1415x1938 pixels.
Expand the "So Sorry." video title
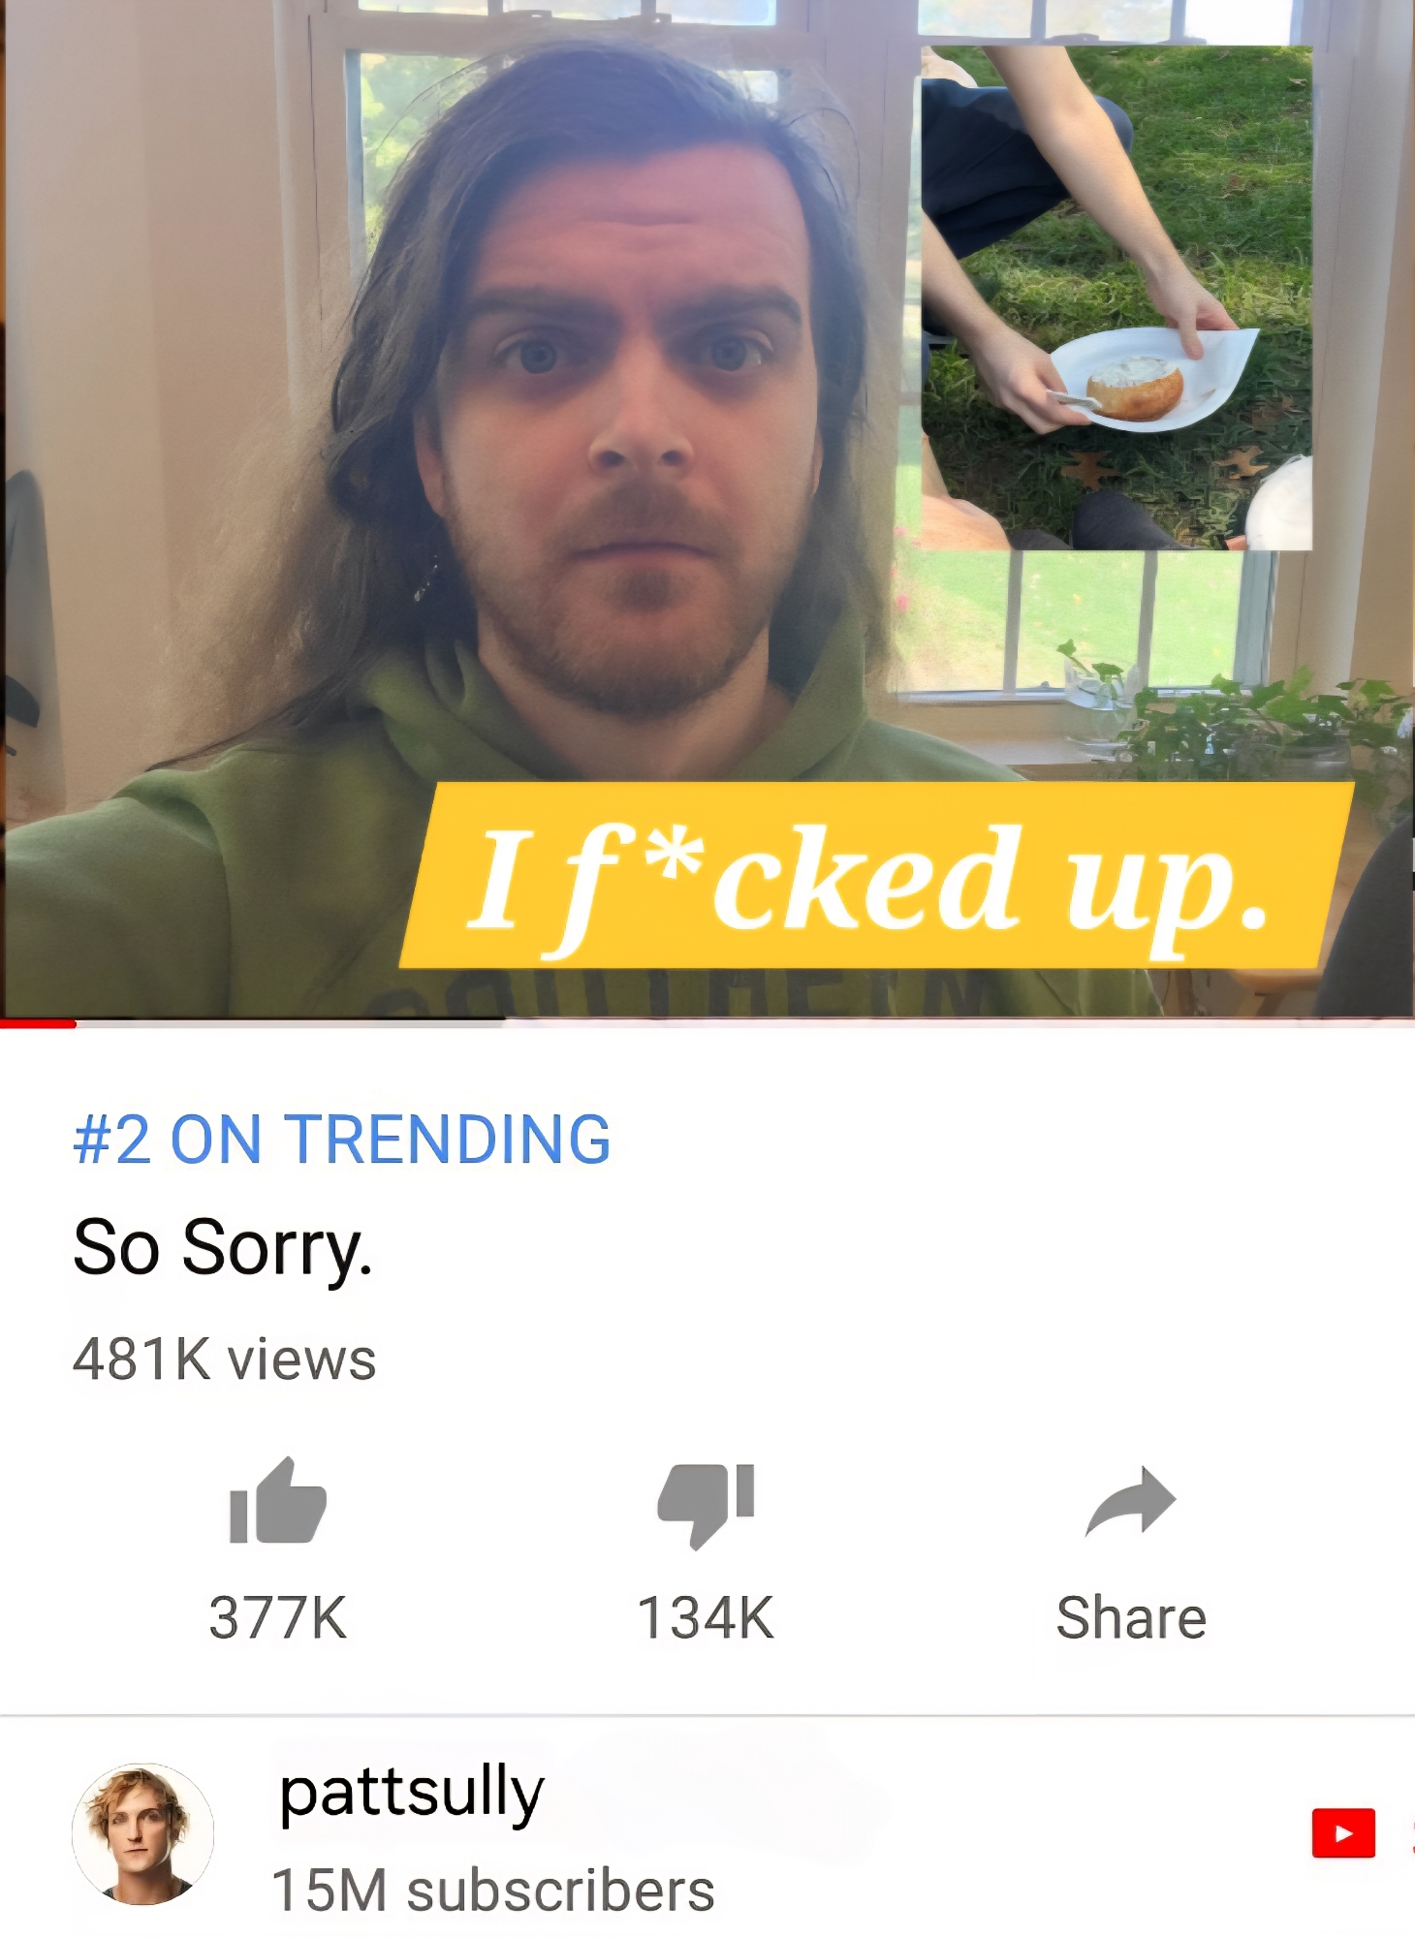[x=223, y=1248]
